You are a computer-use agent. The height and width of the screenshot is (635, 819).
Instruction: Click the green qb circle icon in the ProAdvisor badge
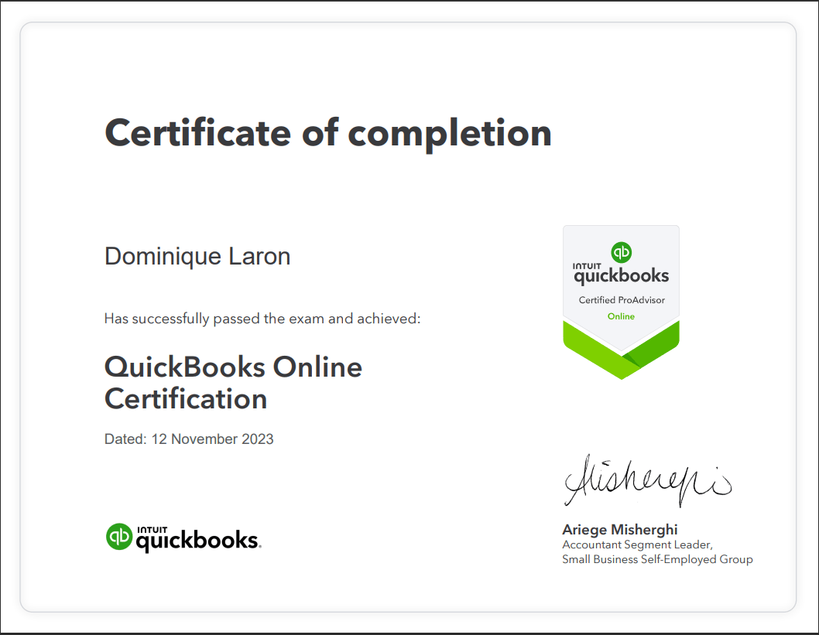coord(621,253)
